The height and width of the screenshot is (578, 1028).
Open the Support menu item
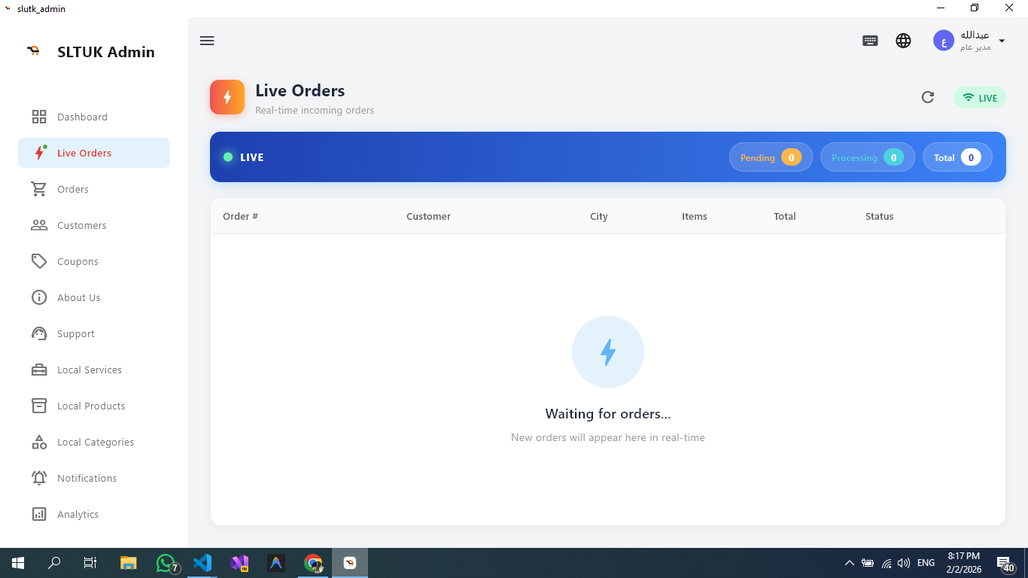(x=76, y=333)
